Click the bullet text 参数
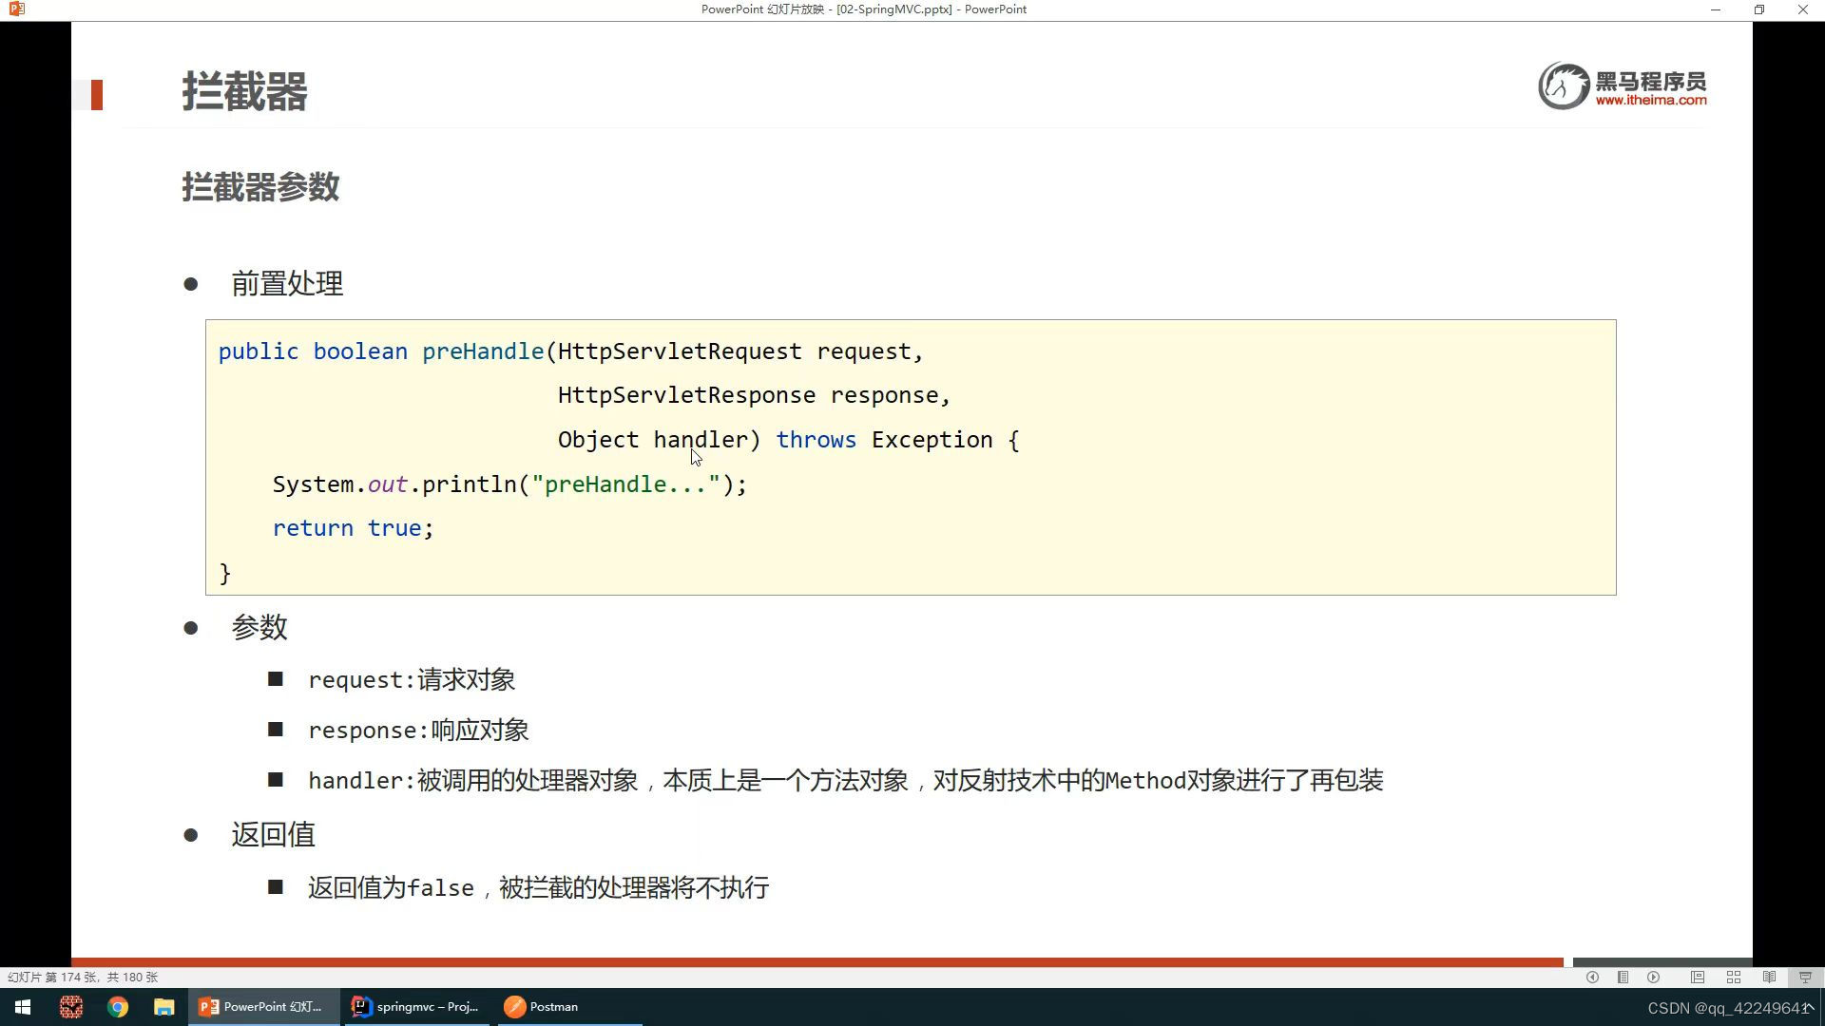Viewport: 1825px width, 1026px height. [259, 627]
